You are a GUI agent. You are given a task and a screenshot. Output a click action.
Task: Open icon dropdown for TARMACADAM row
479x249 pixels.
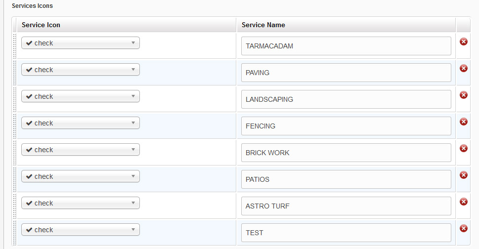click(x=81, y=43)
